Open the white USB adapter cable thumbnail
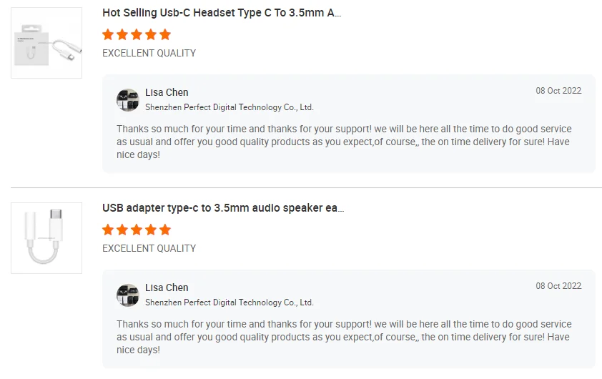602x379 pixels. [46, 238]
